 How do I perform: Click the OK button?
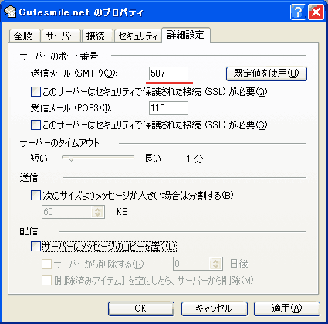[x=141, y=309]
